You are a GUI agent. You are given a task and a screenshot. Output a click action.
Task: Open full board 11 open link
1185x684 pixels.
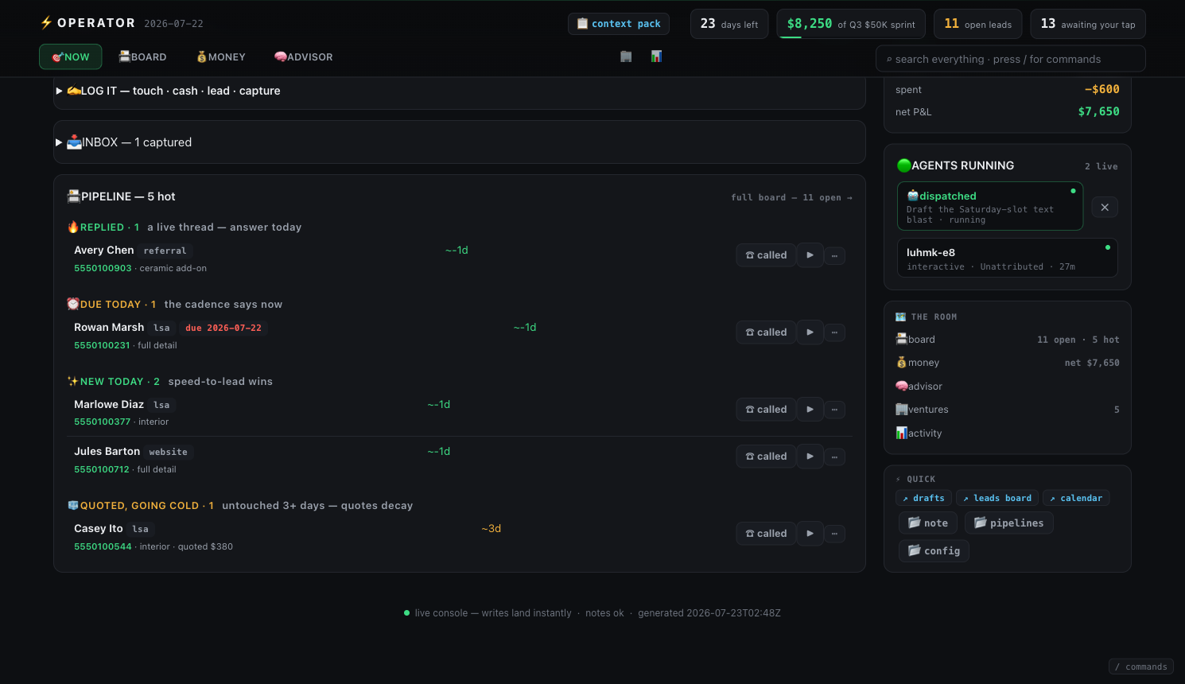tap(791, 197)
